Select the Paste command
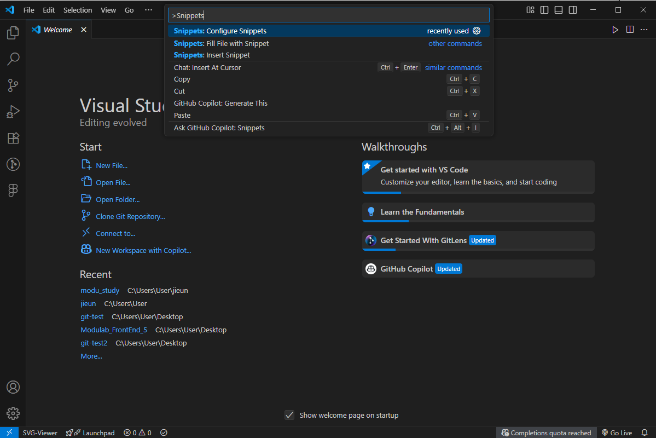This screenshot has width=656, height=438. click(x=328, y=115)
